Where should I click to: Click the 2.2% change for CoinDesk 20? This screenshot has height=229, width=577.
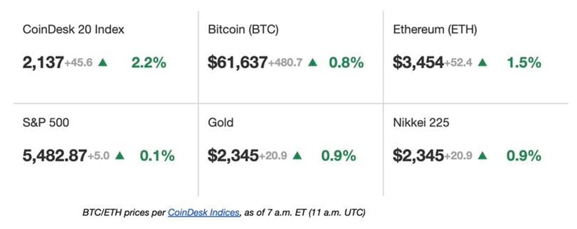(148, 63)
